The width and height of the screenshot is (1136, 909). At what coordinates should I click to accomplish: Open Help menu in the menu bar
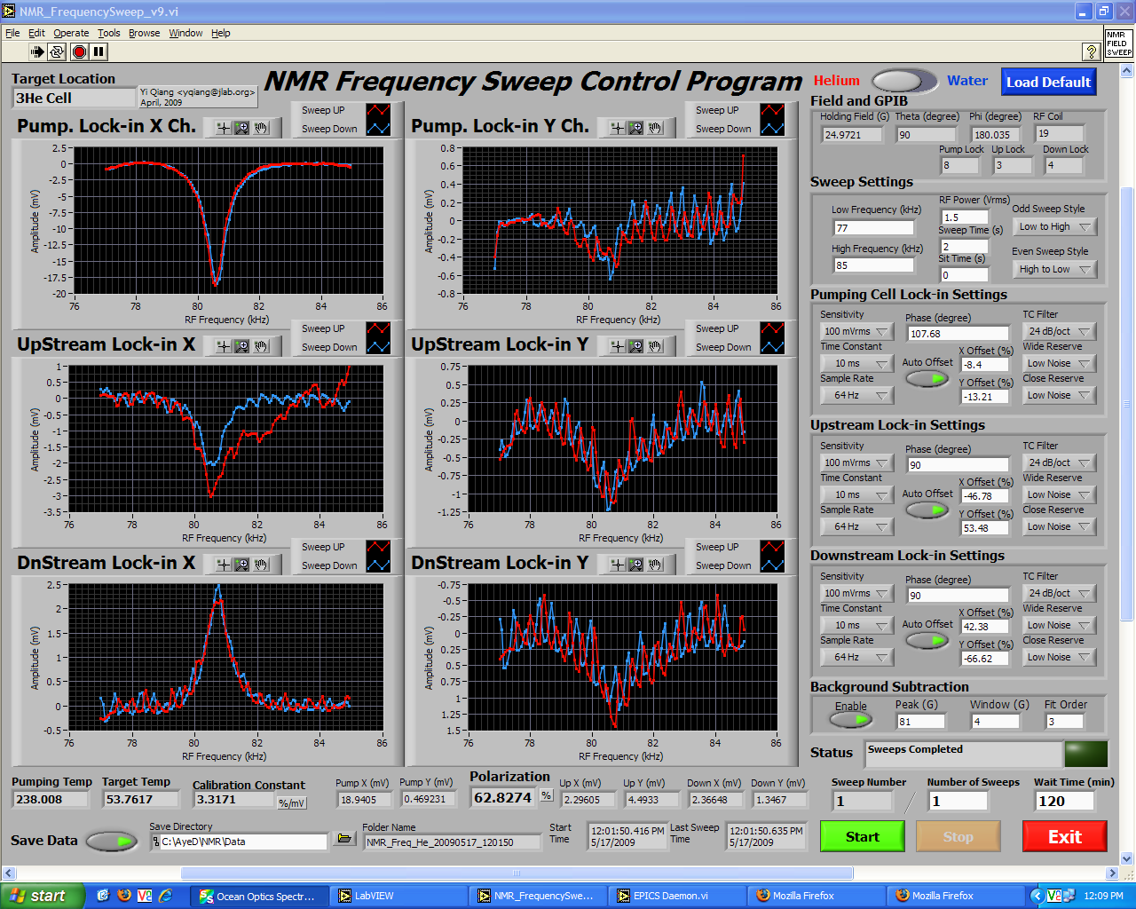coord(221,33)
